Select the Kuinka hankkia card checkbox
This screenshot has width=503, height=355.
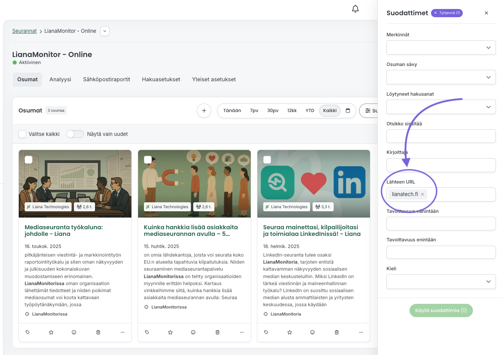coord(148,160)
